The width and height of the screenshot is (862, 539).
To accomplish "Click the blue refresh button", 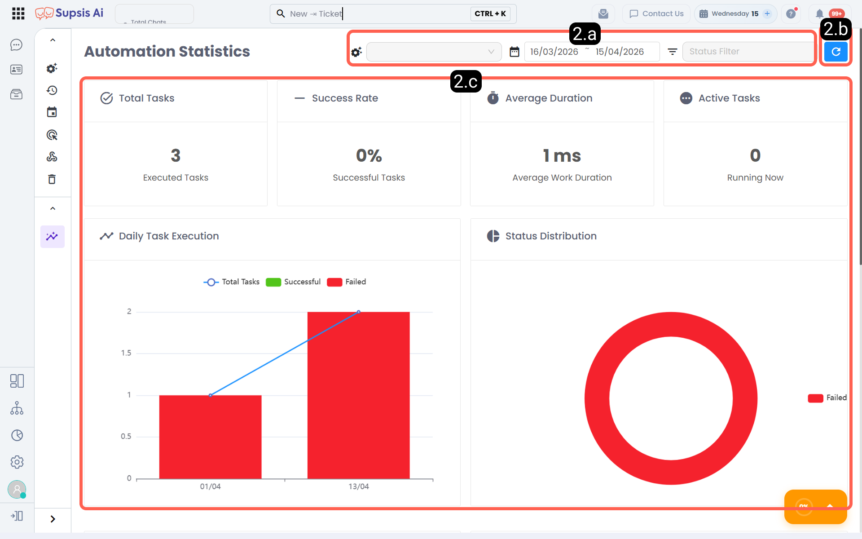I will (836, 52).
